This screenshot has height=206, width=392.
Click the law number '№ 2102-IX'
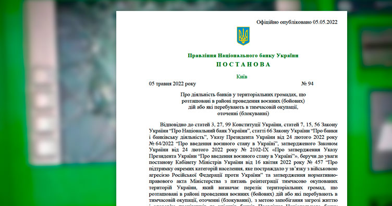tap(254, 150)
